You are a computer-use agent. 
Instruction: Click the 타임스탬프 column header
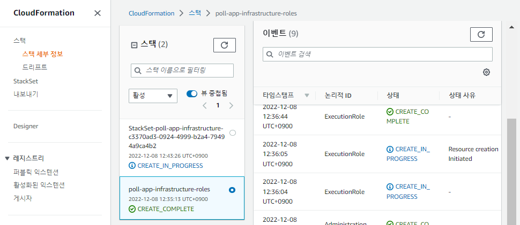(278, 96)
